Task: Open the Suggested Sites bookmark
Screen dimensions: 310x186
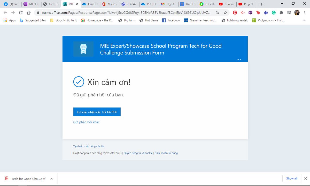Action: coord(33,20)
